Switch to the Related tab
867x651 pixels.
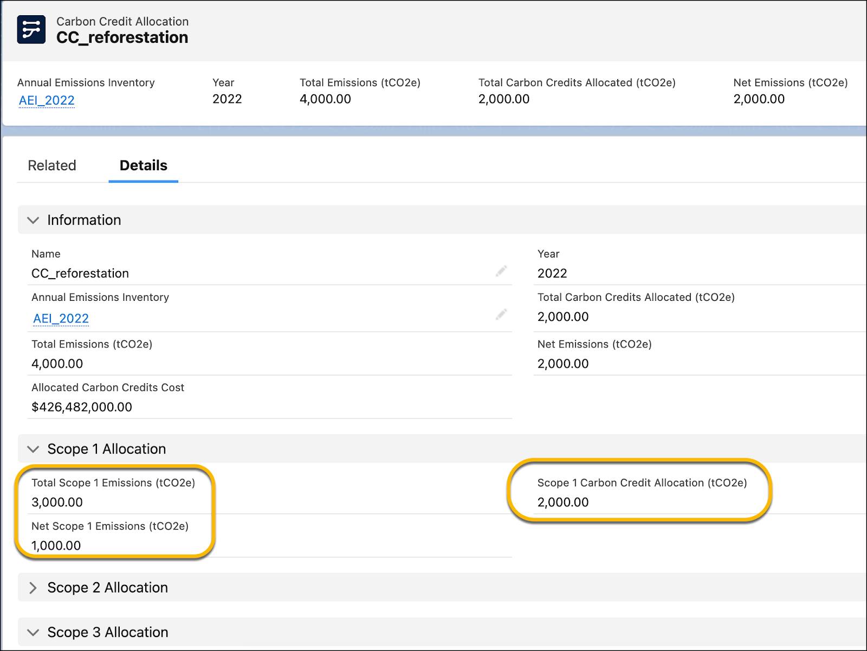point(52,165)
